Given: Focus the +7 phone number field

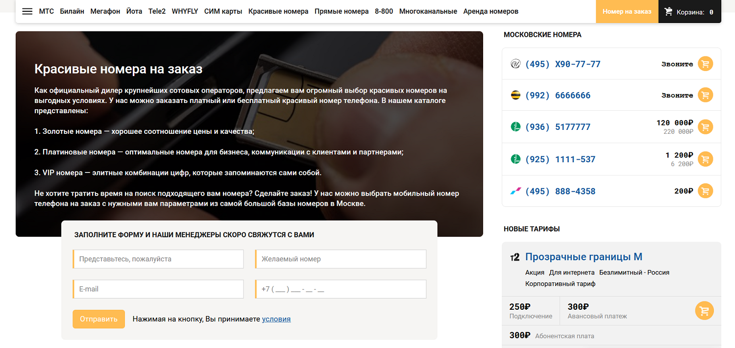Looking at the screenshot, I should (x=341, y=289).
